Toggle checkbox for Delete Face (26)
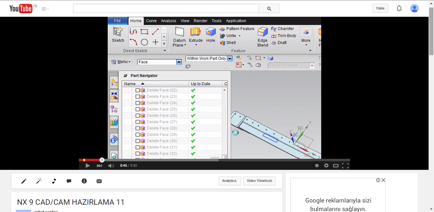The width and height of the screenshot is (434, 212). pos(138,116)
